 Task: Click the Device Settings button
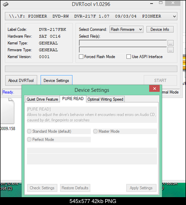pyautogui.click(x=56, y=81)
